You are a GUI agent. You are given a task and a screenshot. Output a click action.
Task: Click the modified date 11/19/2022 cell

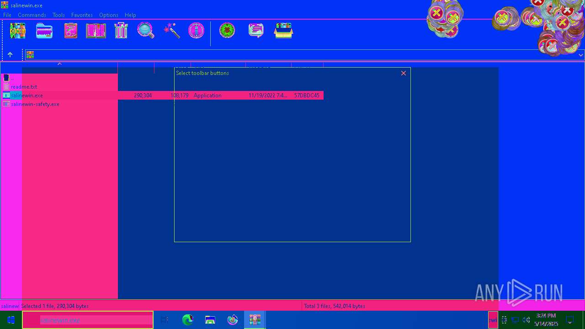tap(268, 96)
